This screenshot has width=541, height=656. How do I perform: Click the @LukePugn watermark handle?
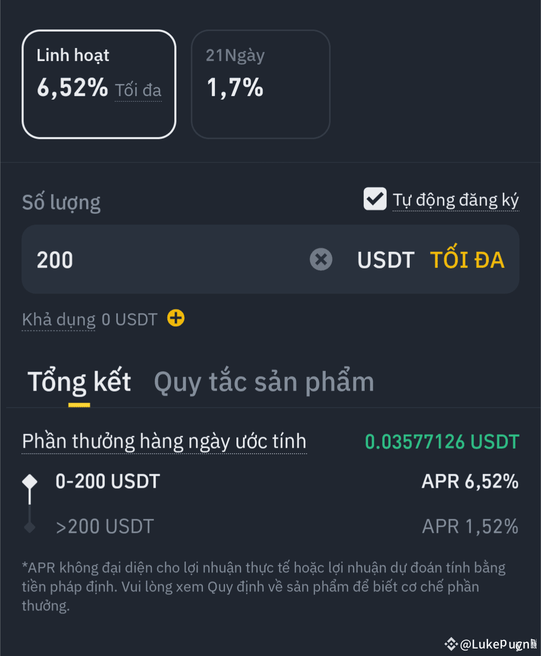coord(496,644)
